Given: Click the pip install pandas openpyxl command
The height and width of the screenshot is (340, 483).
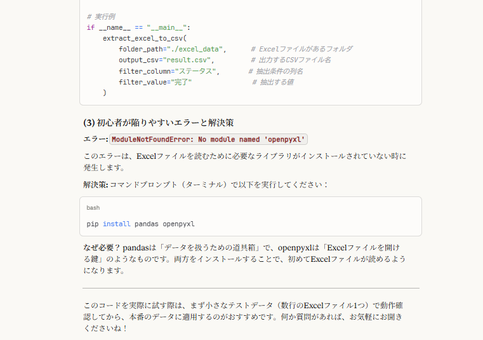Looking at the screenshot, I should (140, 224).
